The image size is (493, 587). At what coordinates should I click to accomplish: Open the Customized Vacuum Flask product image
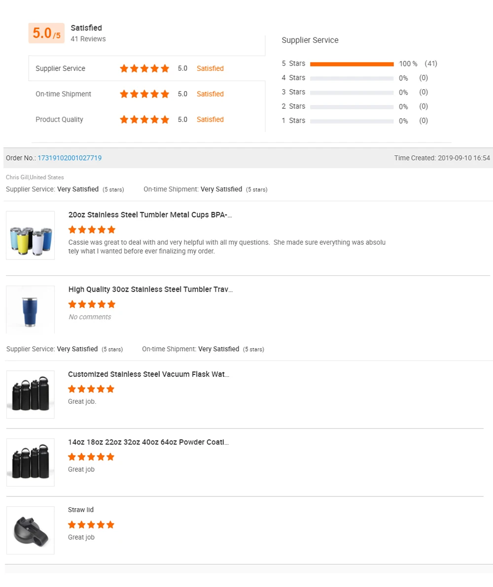pyautogui.click(x=30, y=394)
